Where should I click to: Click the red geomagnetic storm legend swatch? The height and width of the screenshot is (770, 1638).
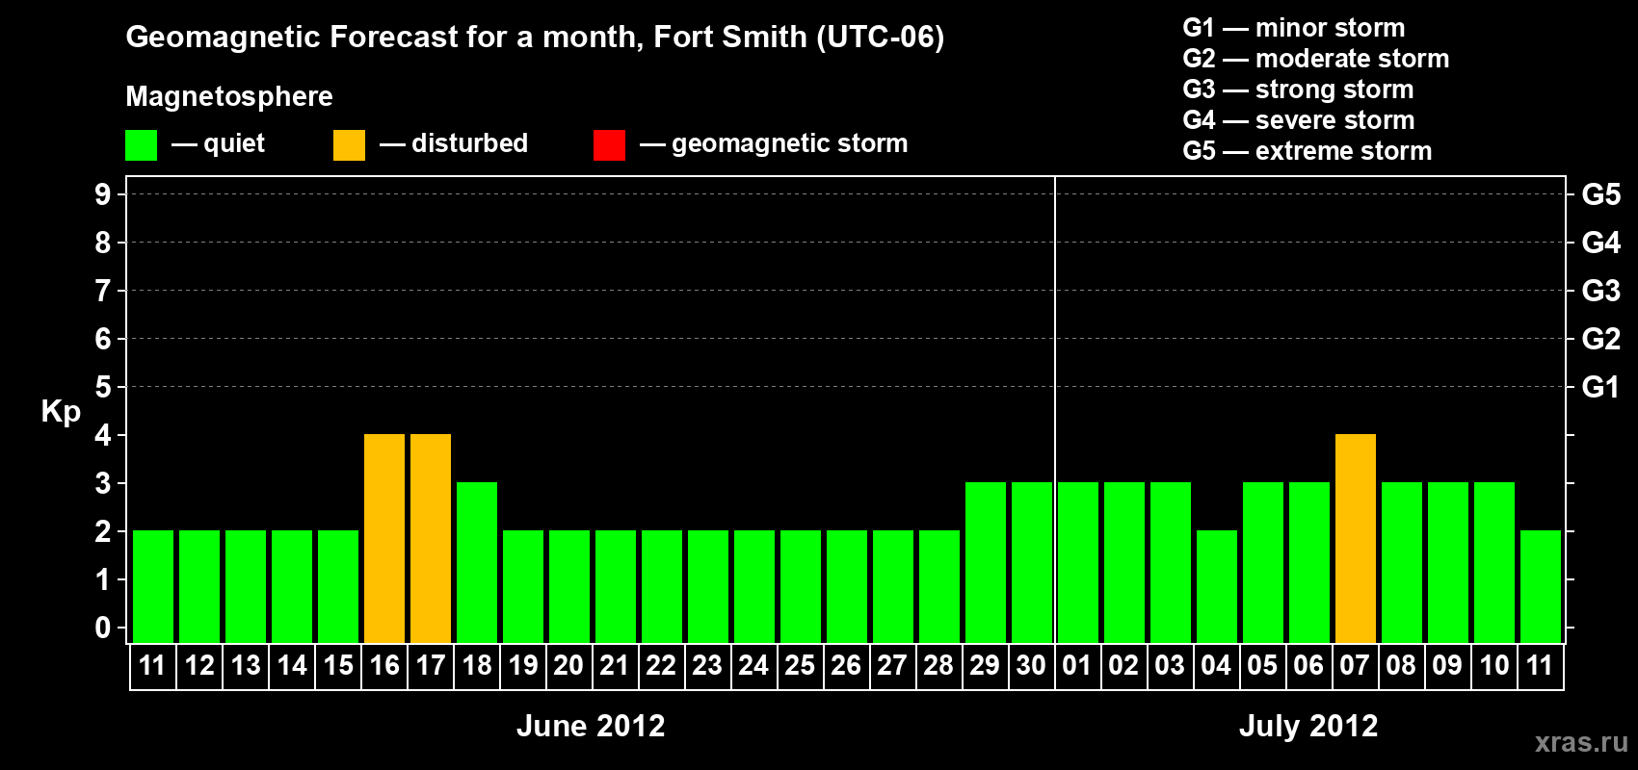[609, 145]
